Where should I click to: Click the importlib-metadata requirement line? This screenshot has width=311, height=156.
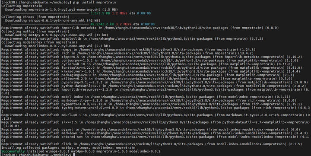tap(140, 28)
